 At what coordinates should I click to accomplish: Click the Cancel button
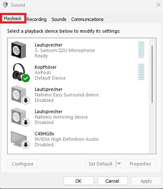click(x=112, y=181)
